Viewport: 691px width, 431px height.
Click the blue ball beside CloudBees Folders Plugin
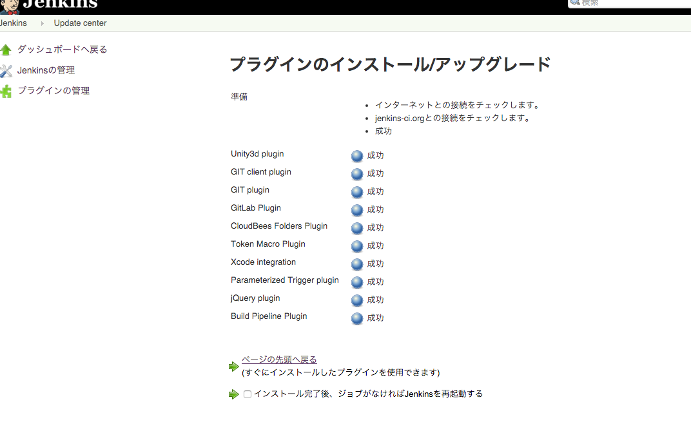click(357, 228)
